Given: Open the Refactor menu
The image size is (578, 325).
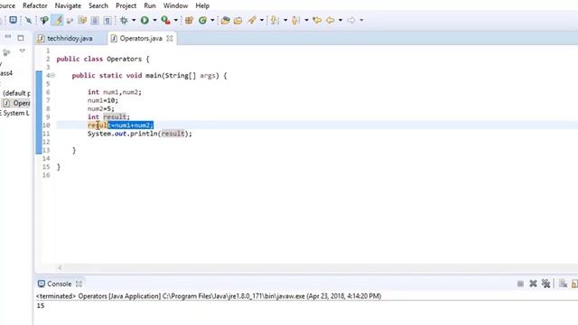Looking at the screenshot, I should click(x=35, y=6).
